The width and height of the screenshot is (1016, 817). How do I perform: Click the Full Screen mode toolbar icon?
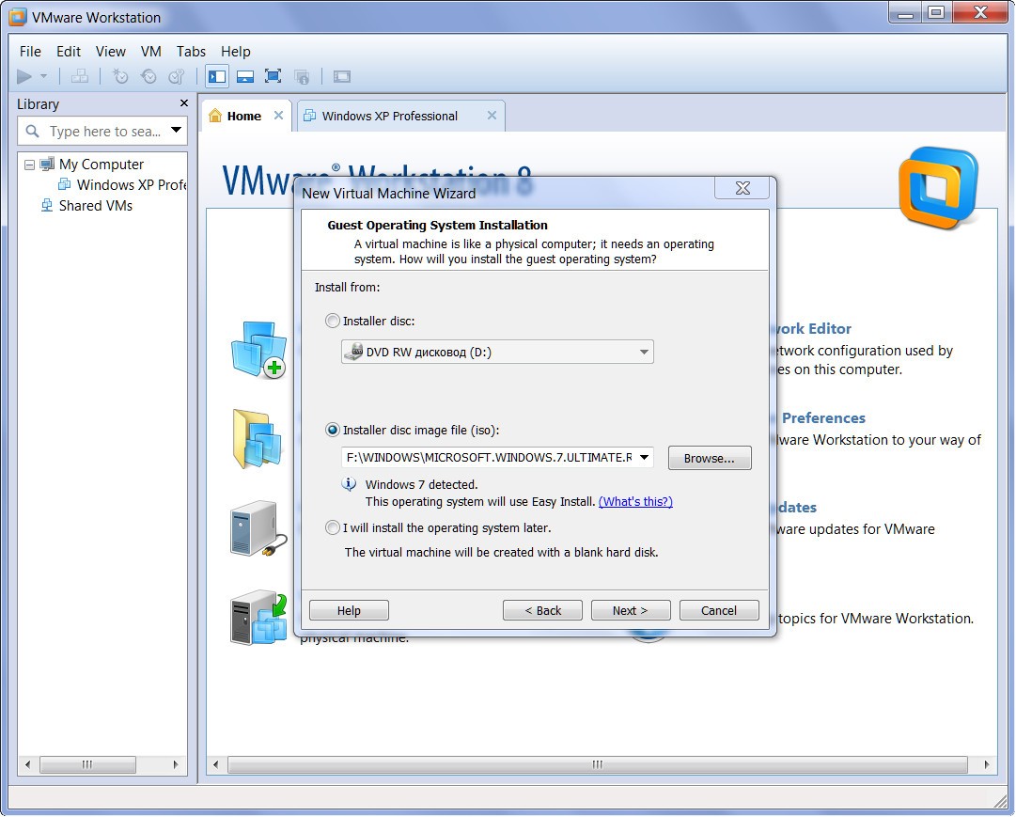coord(273,76)
